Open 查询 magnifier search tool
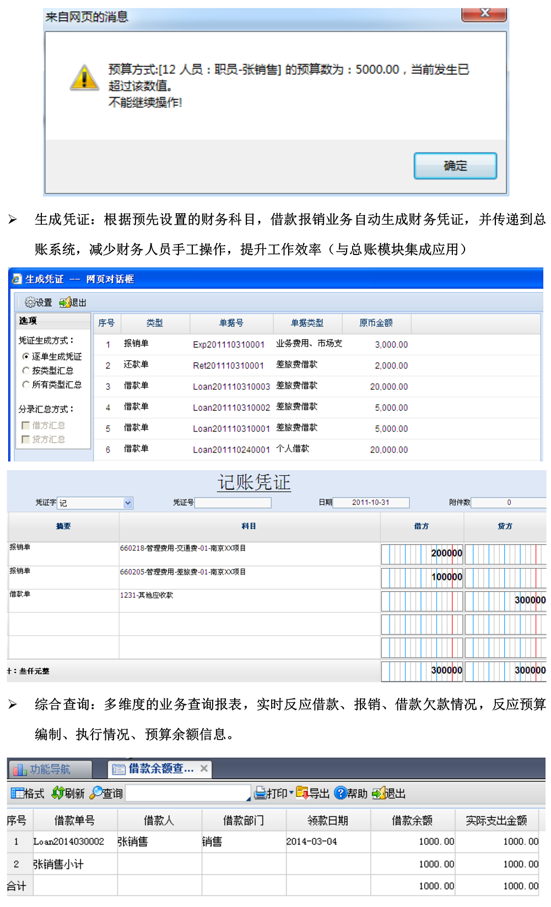Image resolution: width=551 pixels, height=907 pixels. click(x=96, y=793)
